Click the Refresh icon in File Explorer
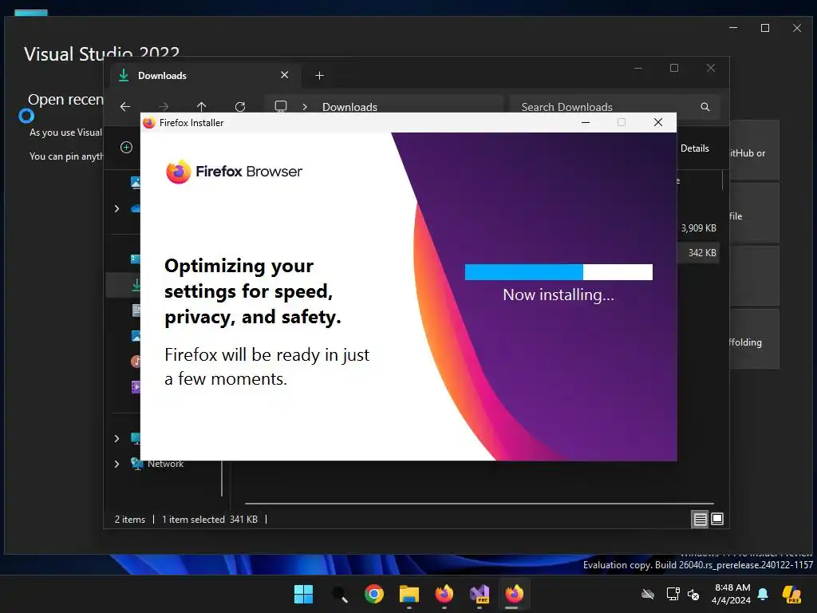Screen dimensions: 817x613 (x=240, y=107)
